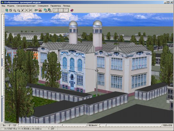Click the zoom in magnifier icon
The width and height of the screenshot is (174, 131).
(x=15, y=11)
